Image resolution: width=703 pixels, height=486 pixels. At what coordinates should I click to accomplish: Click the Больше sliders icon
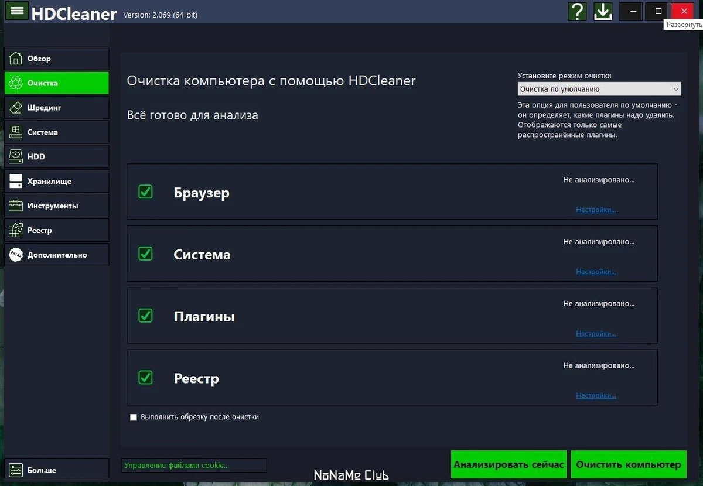(16, 470)
